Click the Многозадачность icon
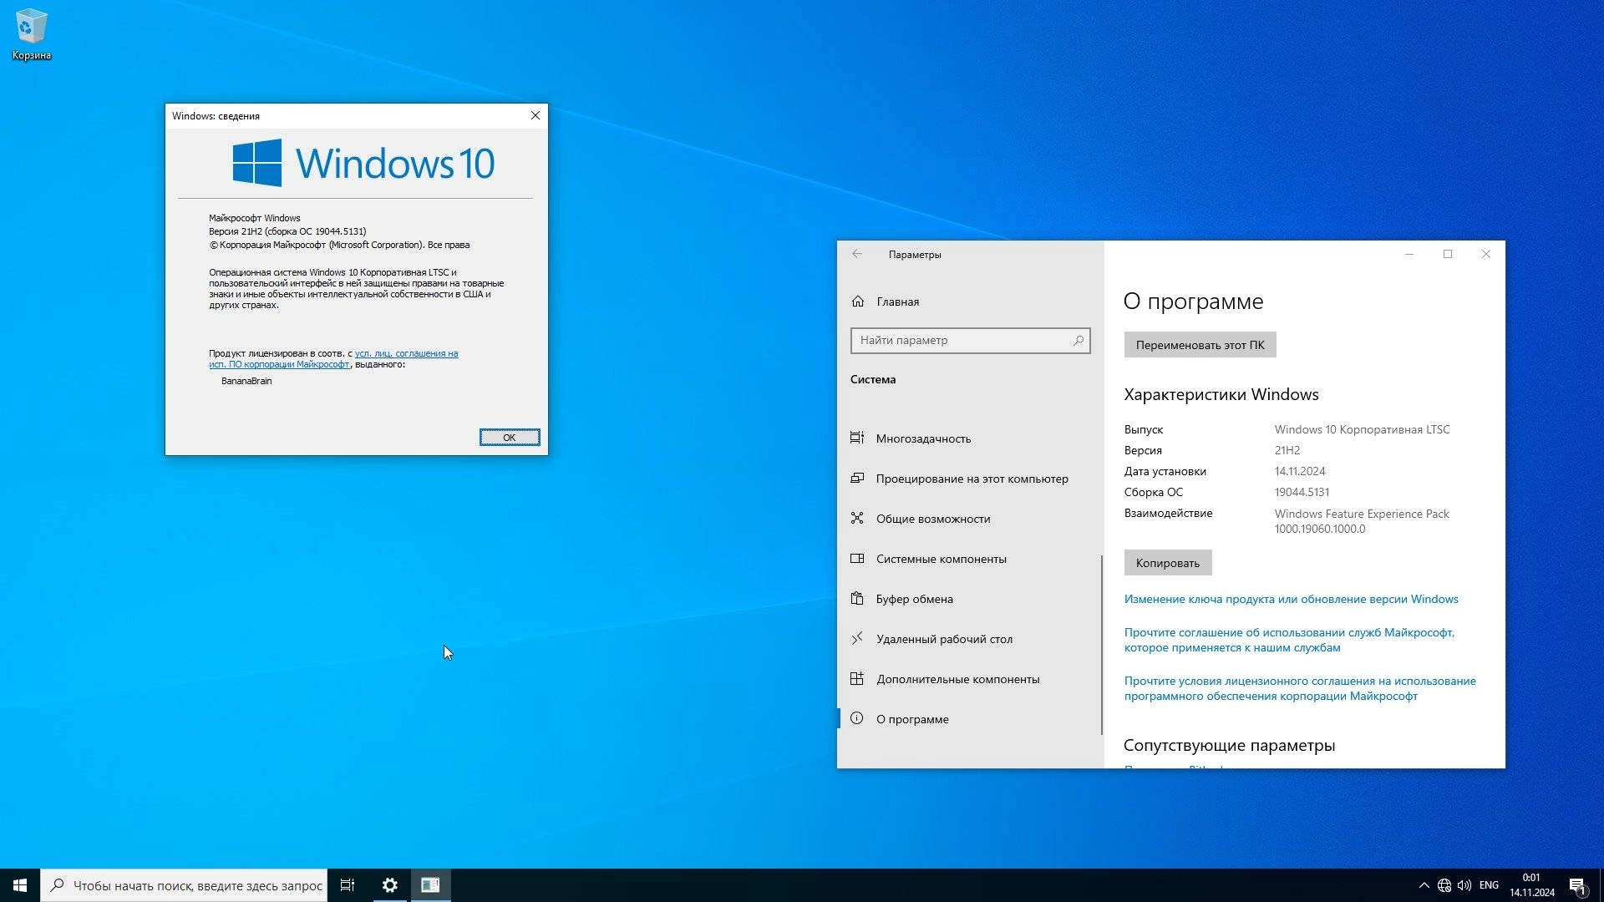 [x=857, y=438]
